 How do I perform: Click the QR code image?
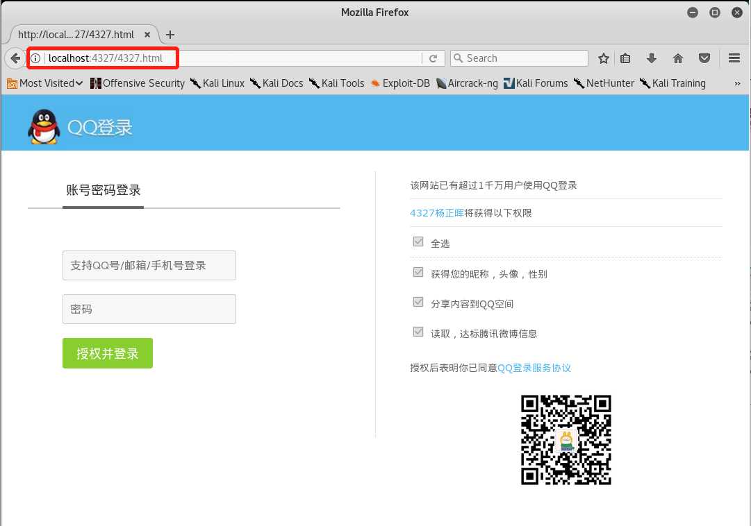pos(566,440)
